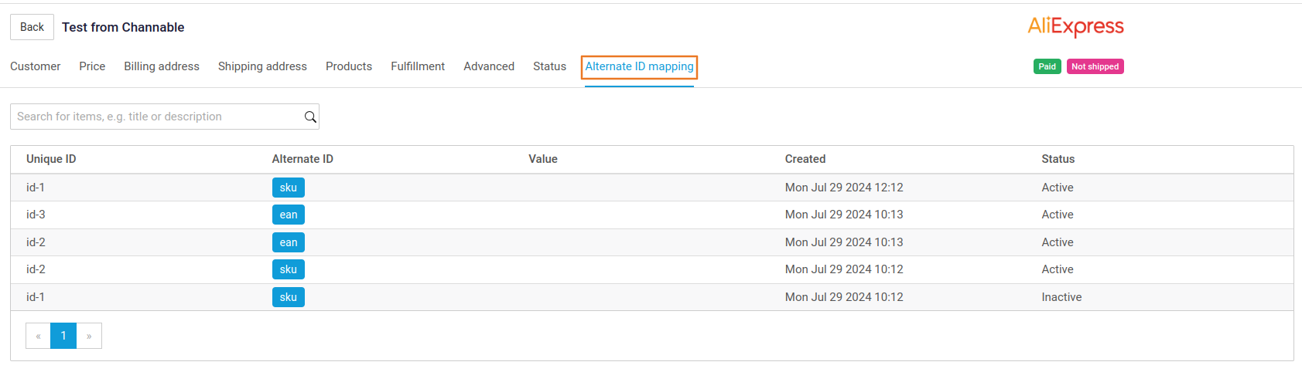Switch to the Price tab
Viewport: 1302px width, 372px height.
(x=92, y=66)
